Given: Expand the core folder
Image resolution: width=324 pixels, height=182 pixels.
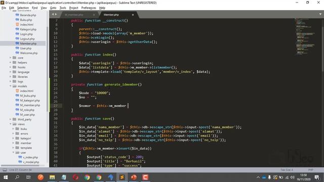Looking at the screenshot, I should point(10,58).
